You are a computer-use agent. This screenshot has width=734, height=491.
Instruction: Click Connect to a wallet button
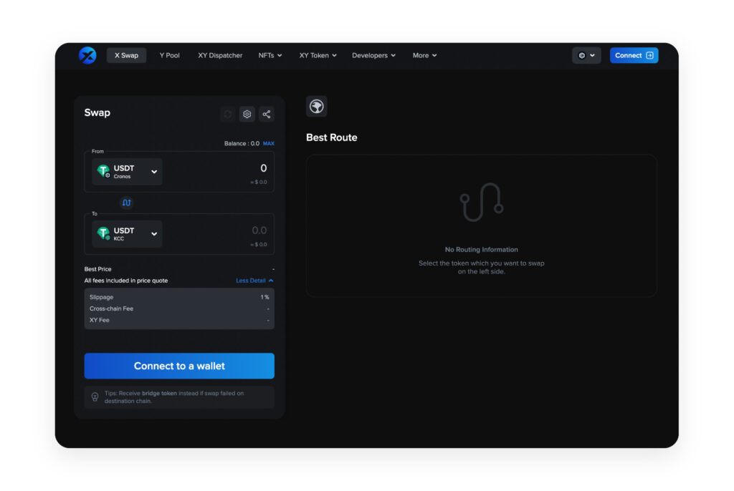click(179, 366)
